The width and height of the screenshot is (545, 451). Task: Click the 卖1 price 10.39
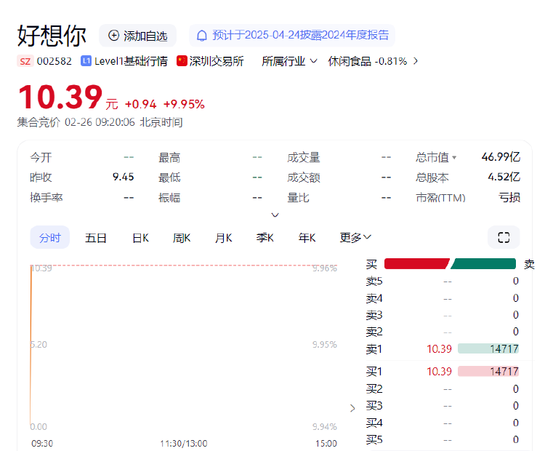point(439,348)
